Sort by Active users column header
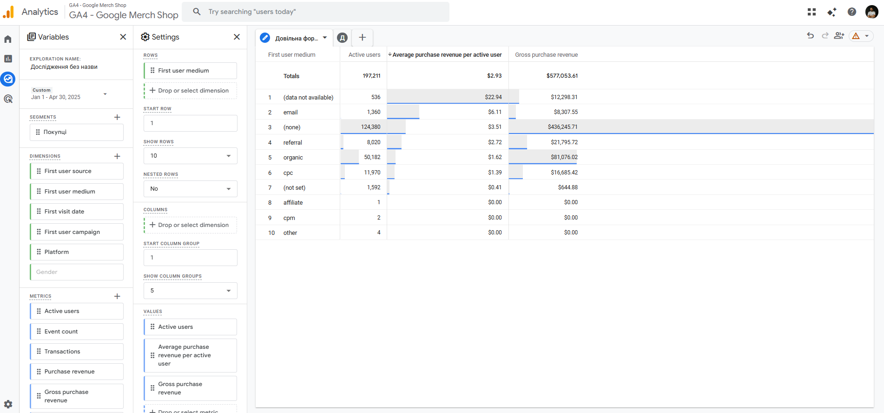 [x=364, y=55]
